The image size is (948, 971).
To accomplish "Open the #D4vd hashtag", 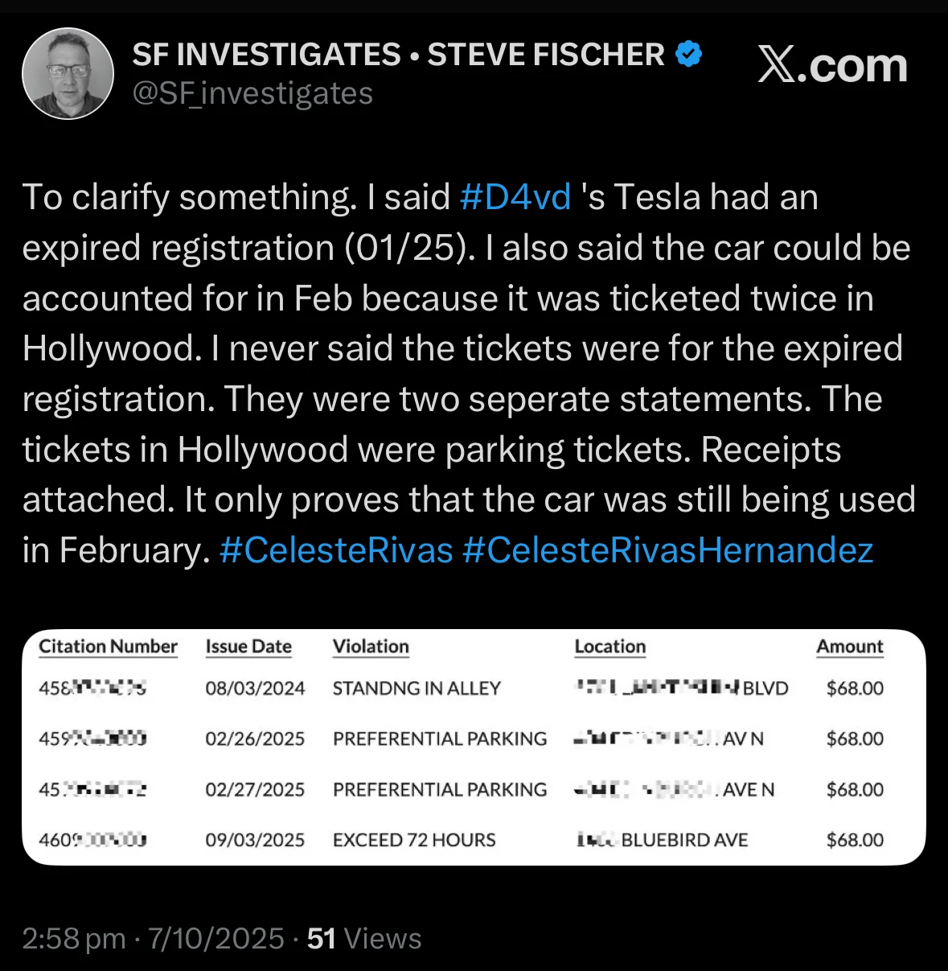I will 515,197.
